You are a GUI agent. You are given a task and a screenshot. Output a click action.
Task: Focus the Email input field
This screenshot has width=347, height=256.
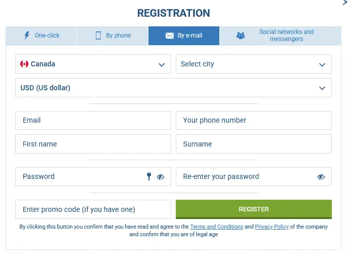coord(93,121)
